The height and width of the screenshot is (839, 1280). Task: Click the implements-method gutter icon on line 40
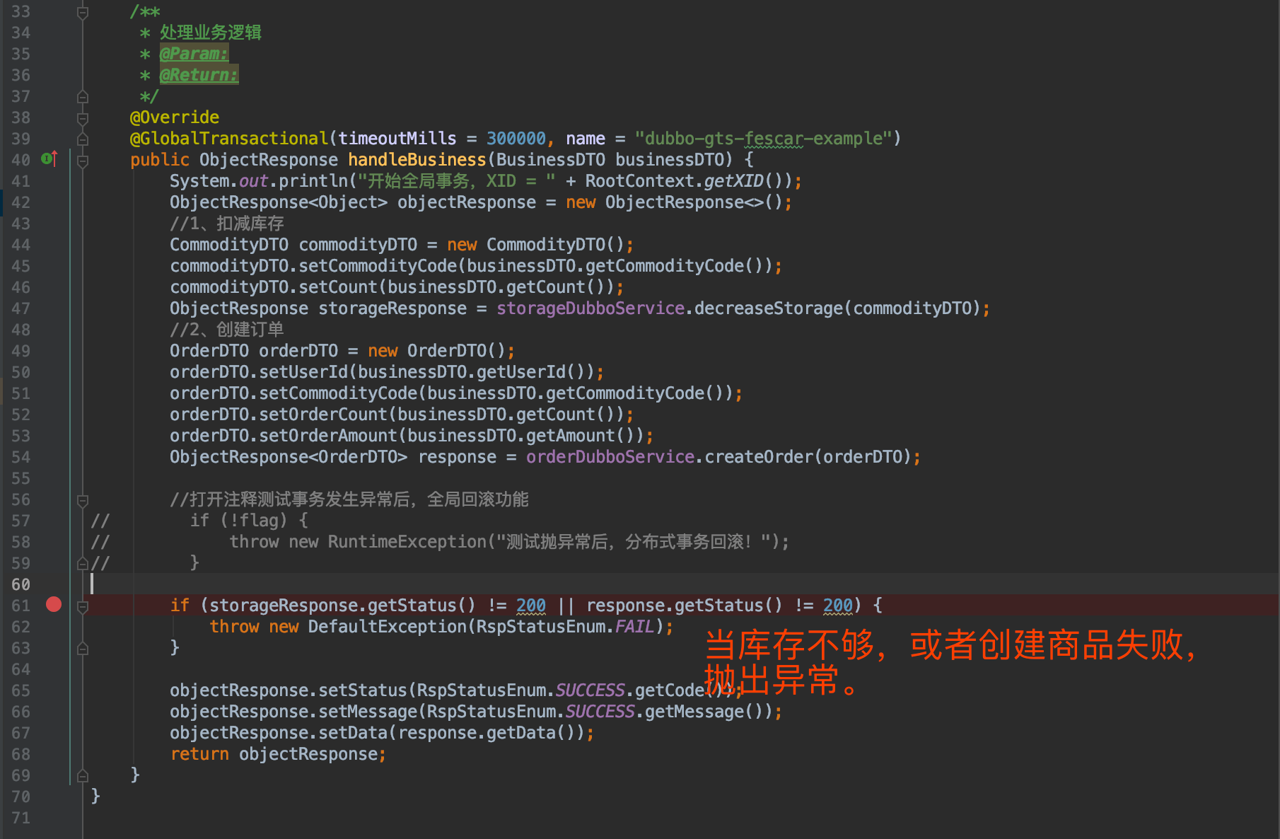49,158
